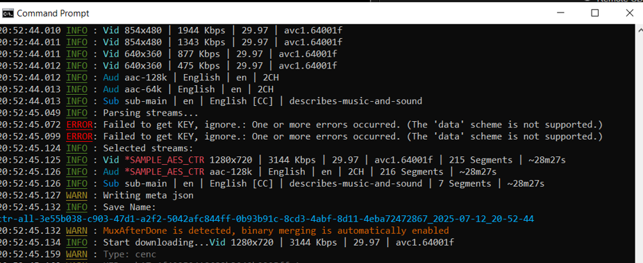643x263 pixels.
Task: Click the Command Prompt title text
Action: point(53,14)
